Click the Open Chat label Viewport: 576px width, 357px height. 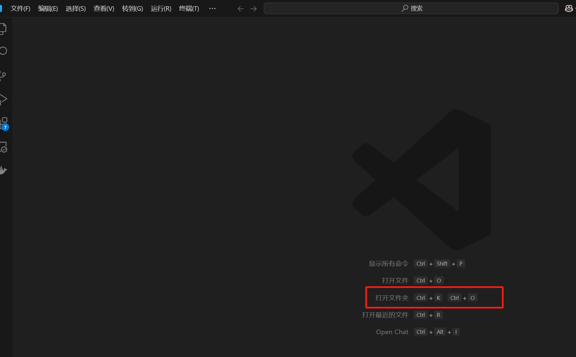[392, 332]
